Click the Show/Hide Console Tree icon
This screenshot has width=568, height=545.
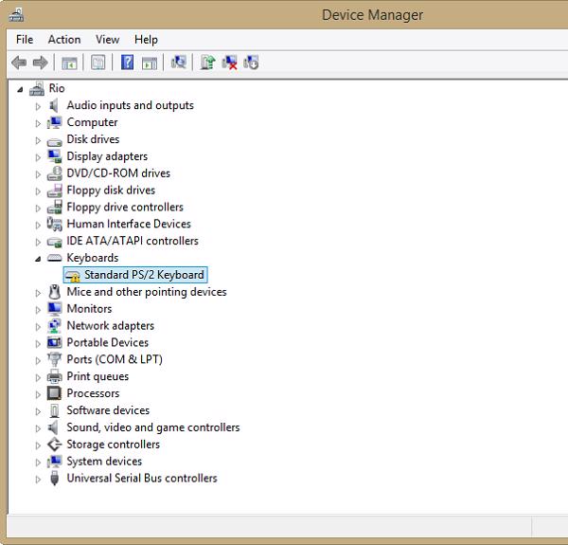click(69, 63)
